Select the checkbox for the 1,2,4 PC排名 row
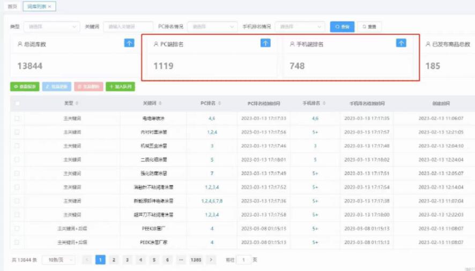Screen dimensions: 475x271 click(x=17, y=132)
